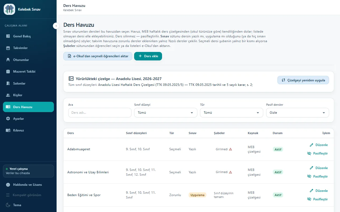Collapse the sidebar with the chevron button
The height and width of the screenshot is (212, 340).
(x=56, y=26)
